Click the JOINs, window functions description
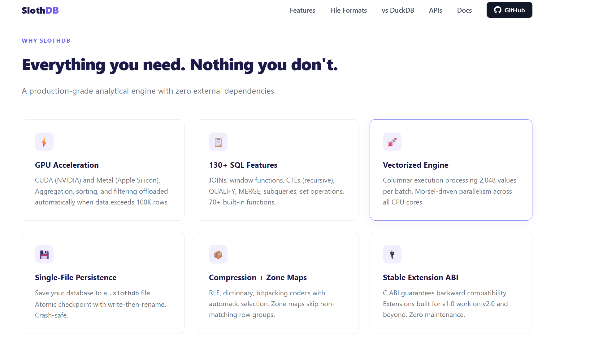The image size is (590, 358). (x=276, y=191)
